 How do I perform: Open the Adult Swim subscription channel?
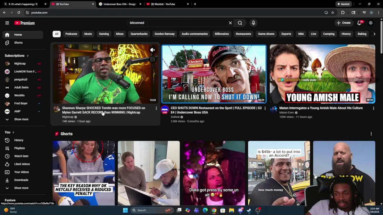coord(23,87)
